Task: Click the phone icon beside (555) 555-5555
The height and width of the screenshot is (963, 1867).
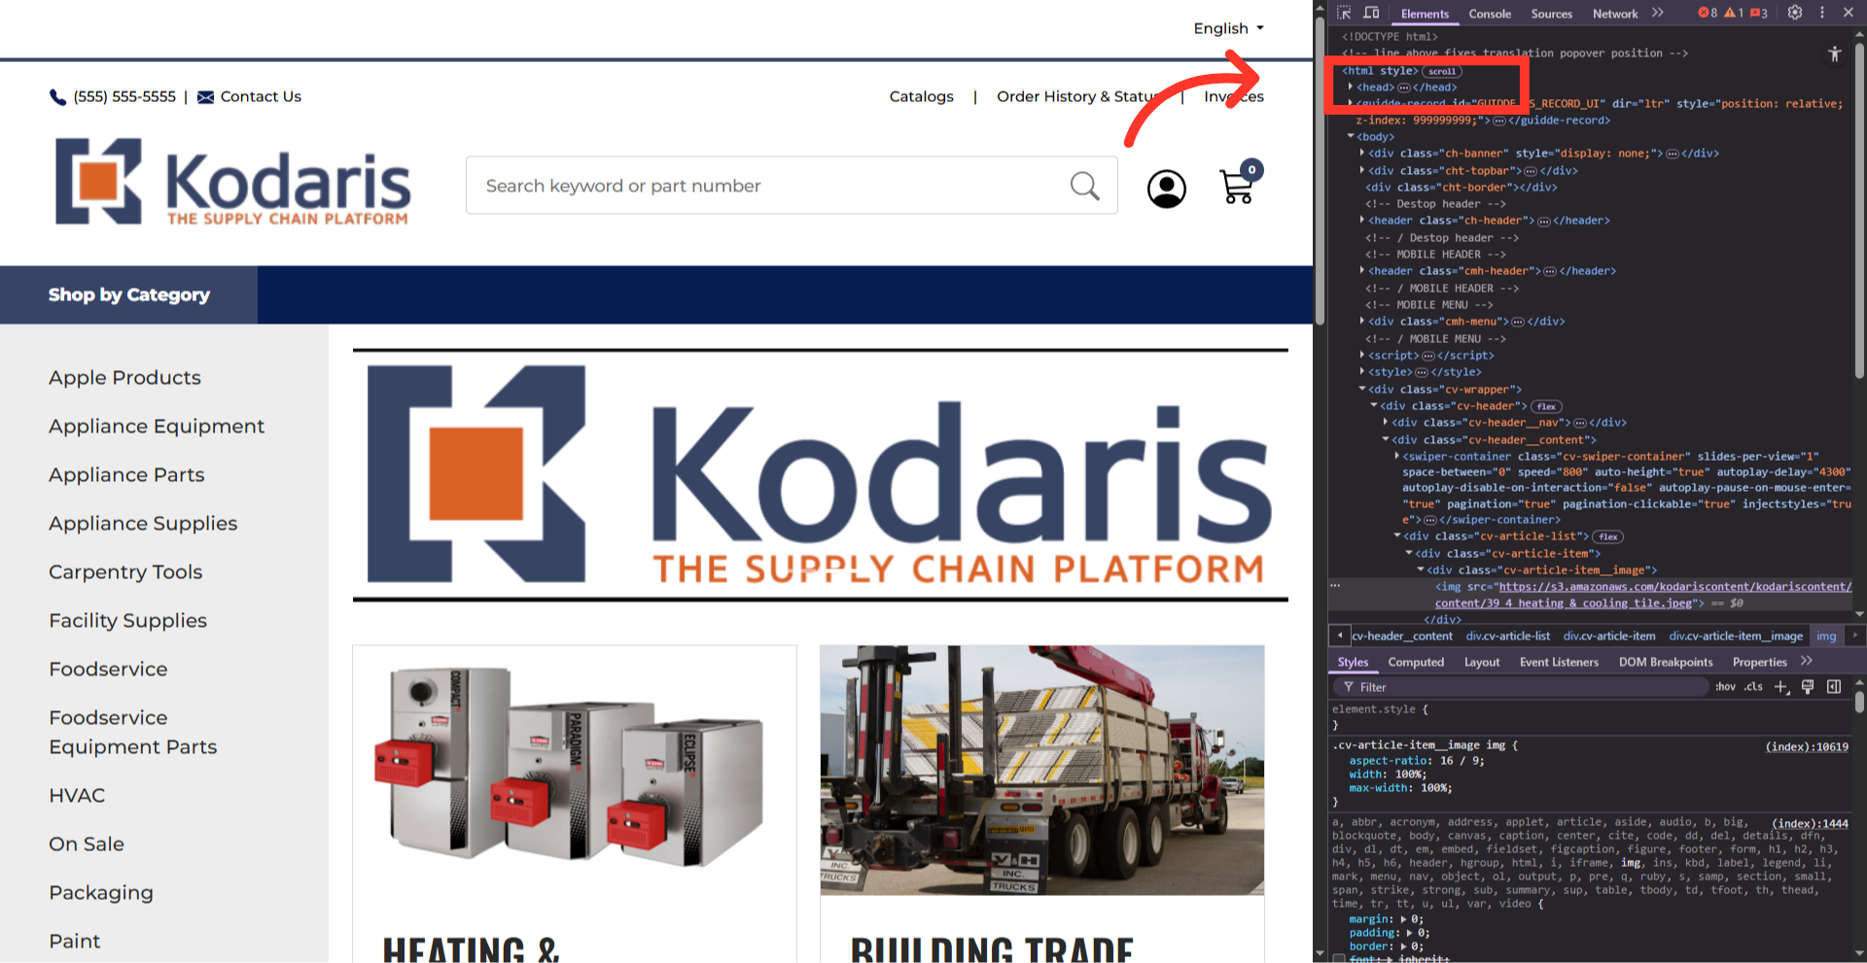Action: pos(57,97)
